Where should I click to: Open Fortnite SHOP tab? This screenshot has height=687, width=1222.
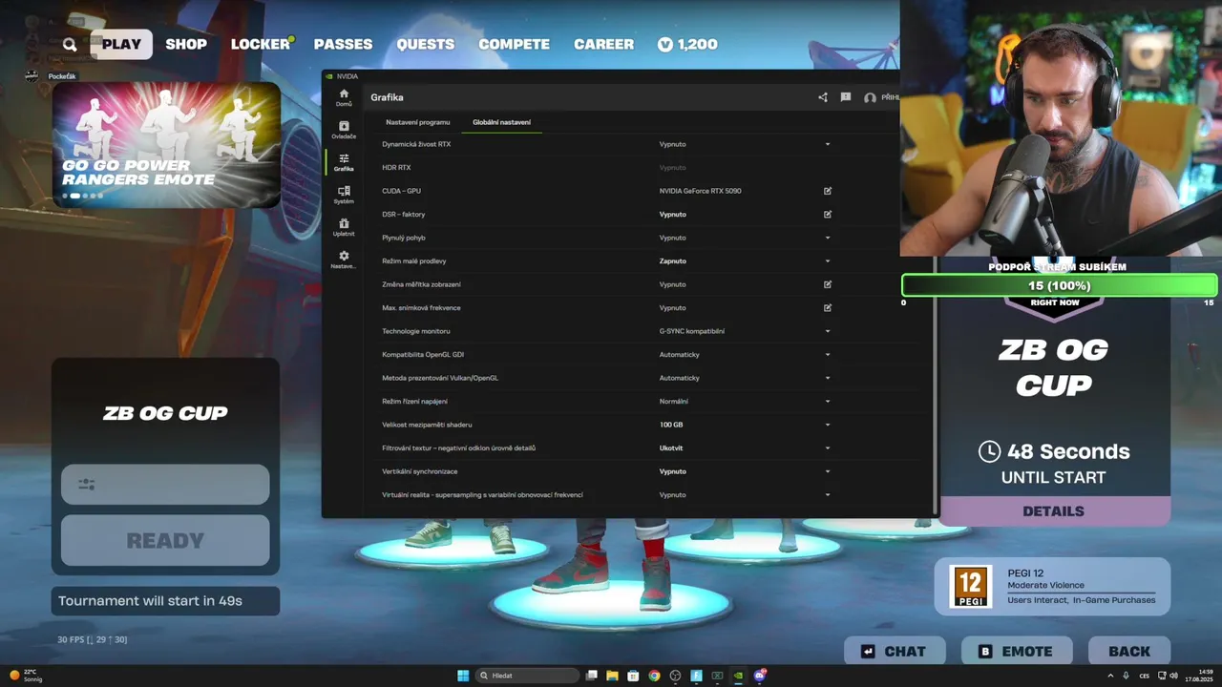pyautogui.click(x=186, y=44)
